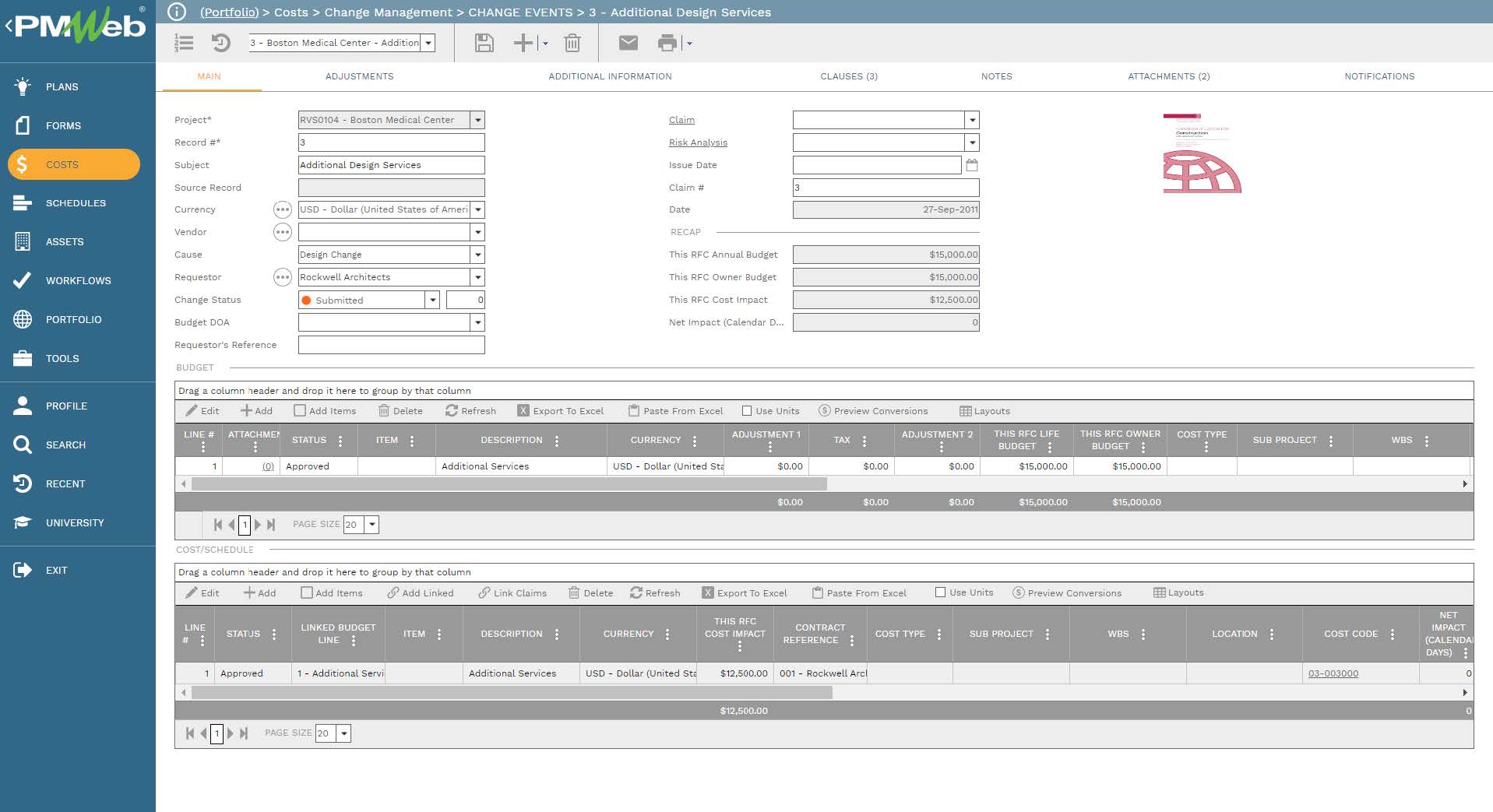Open University in the sidebar
Screen dimensions: 1493x812
[x=74, y=522]
